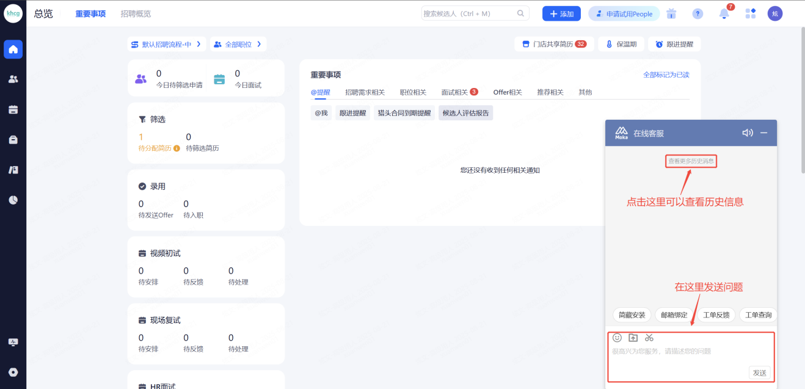This screenshot has width=805, height=389.
Task: Select the 跟进提醒 filter chip
Action: (353, 113)
